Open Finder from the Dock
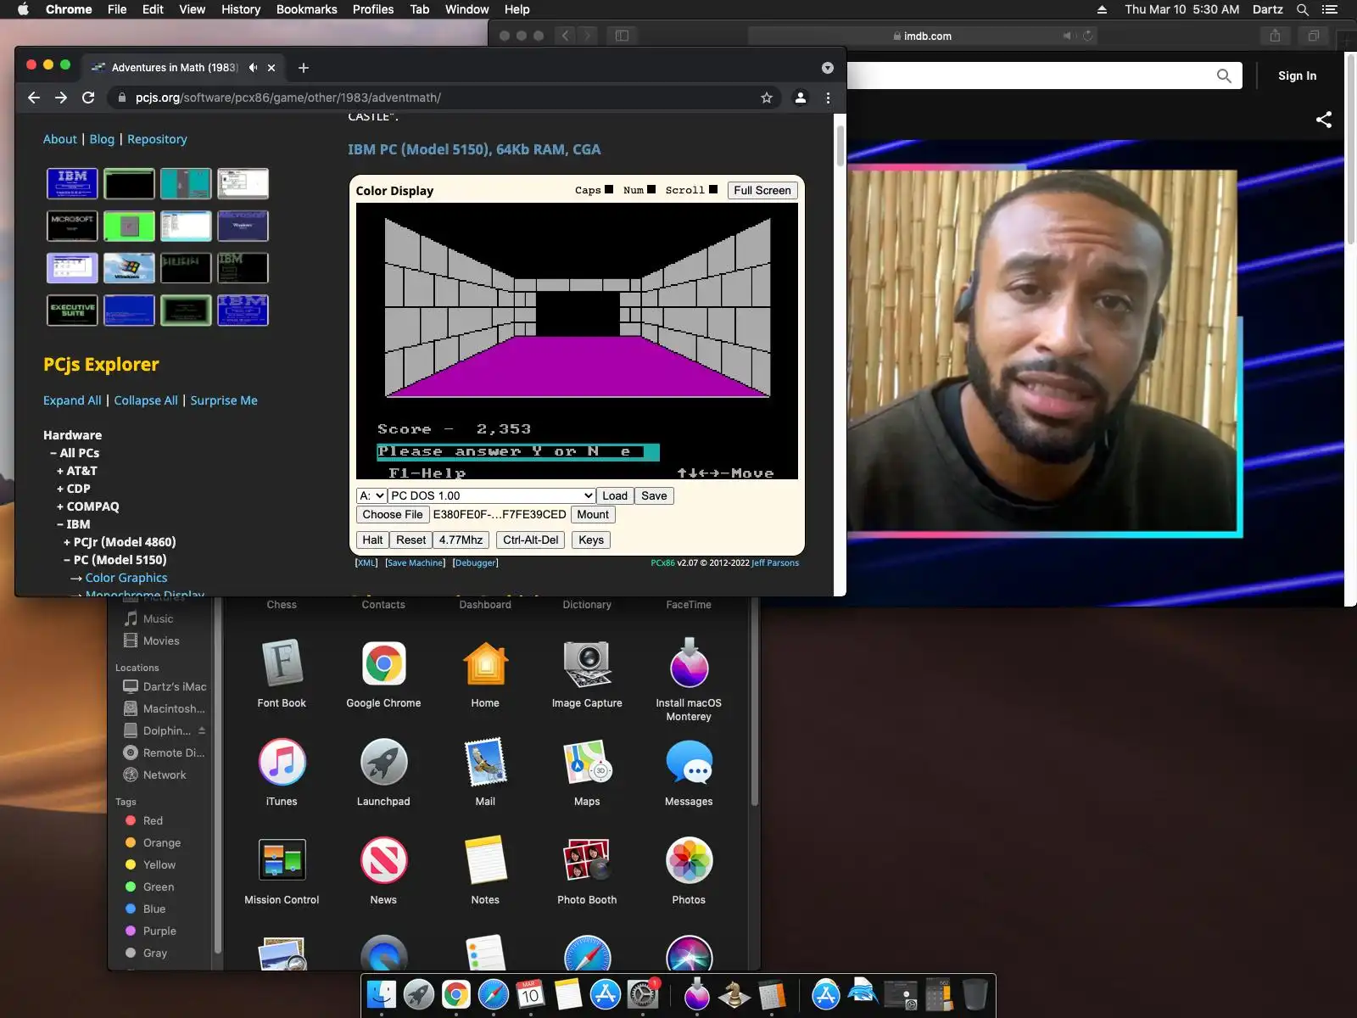Viewport: 1357px width, 1018px height. (383, 994)
